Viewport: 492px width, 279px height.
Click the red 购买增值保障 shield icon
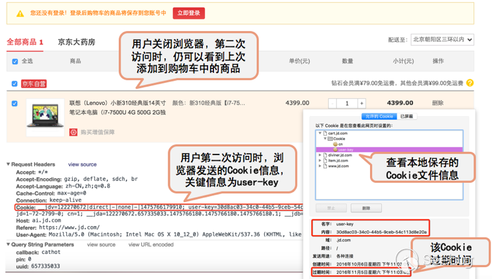coord(74,133)
